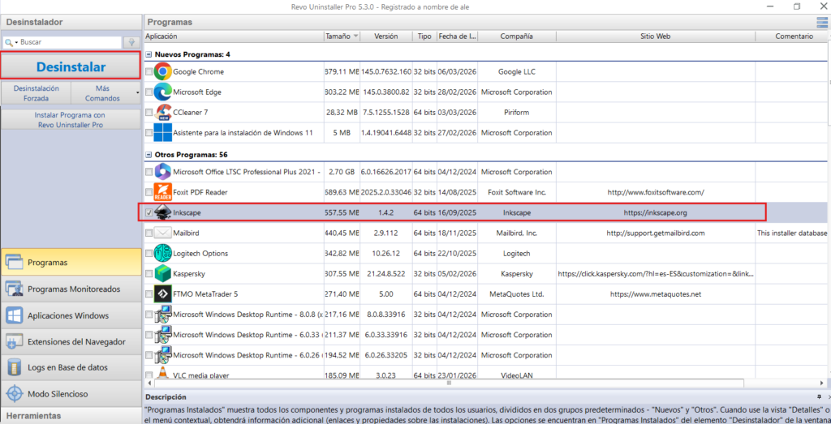Click the search magnifier icon
The image size is (831, 424).
tap(9, 42)
